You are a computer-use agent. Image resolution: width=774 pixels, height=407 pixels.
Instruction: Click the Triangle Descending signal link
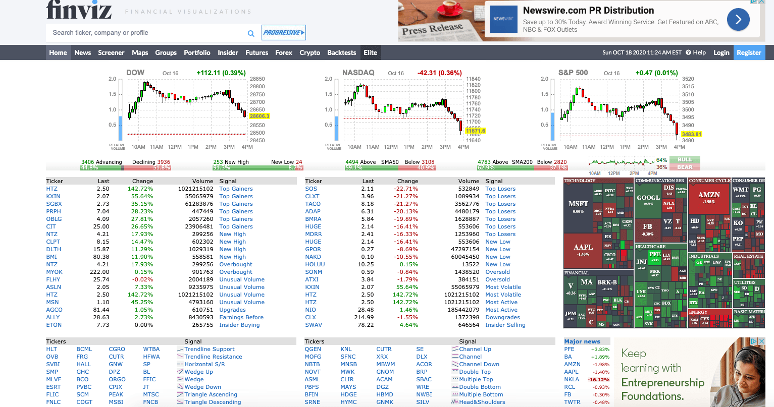213,402
